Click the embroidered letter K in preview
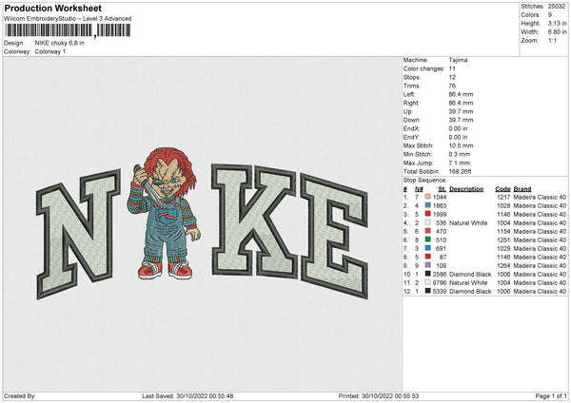 click(x=253, y=221)
